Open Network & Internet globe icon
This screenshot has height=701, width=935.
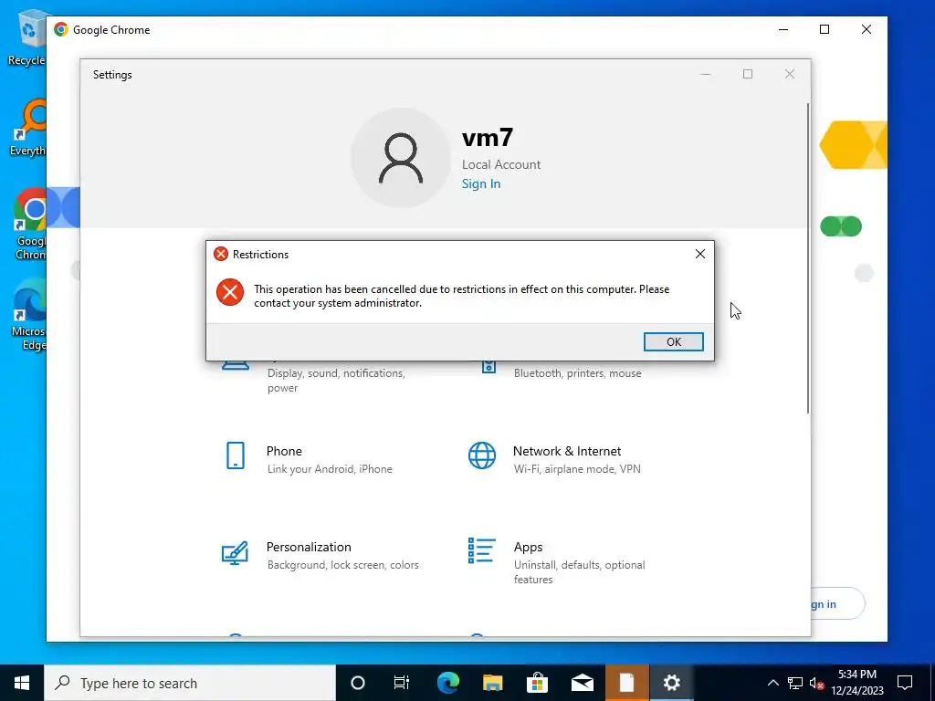pyautogui.click(x=482, y=456)
